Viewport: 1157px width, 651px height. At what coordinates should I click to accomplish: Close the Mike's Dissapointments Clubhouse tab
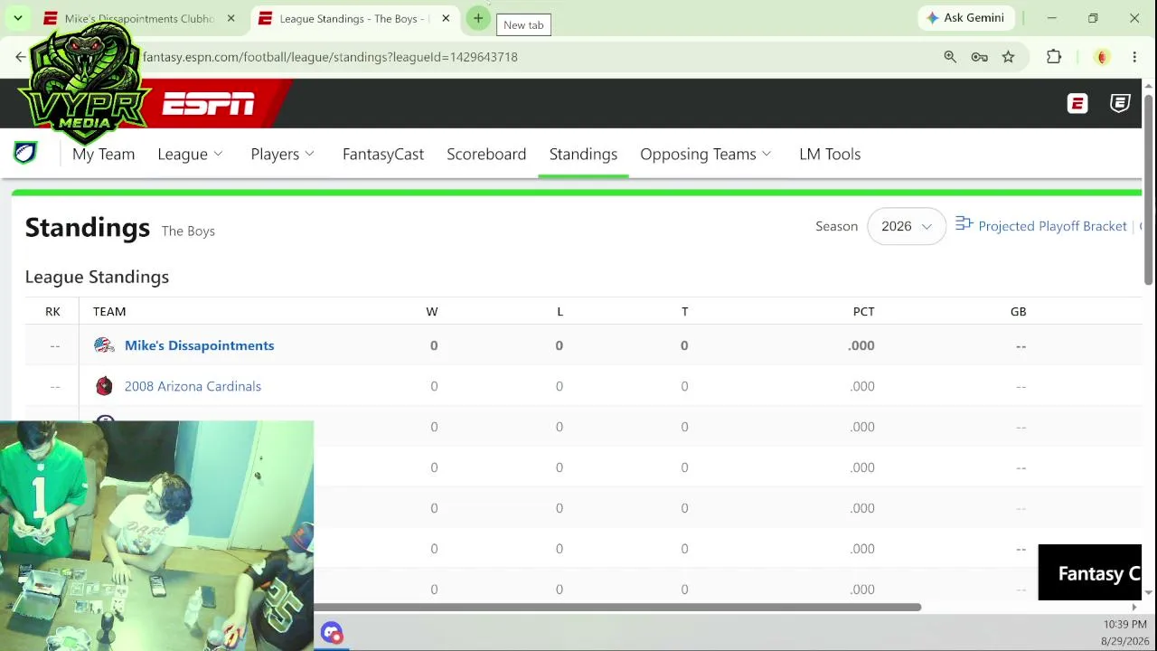pyautogui.click(x=230, y=18)
